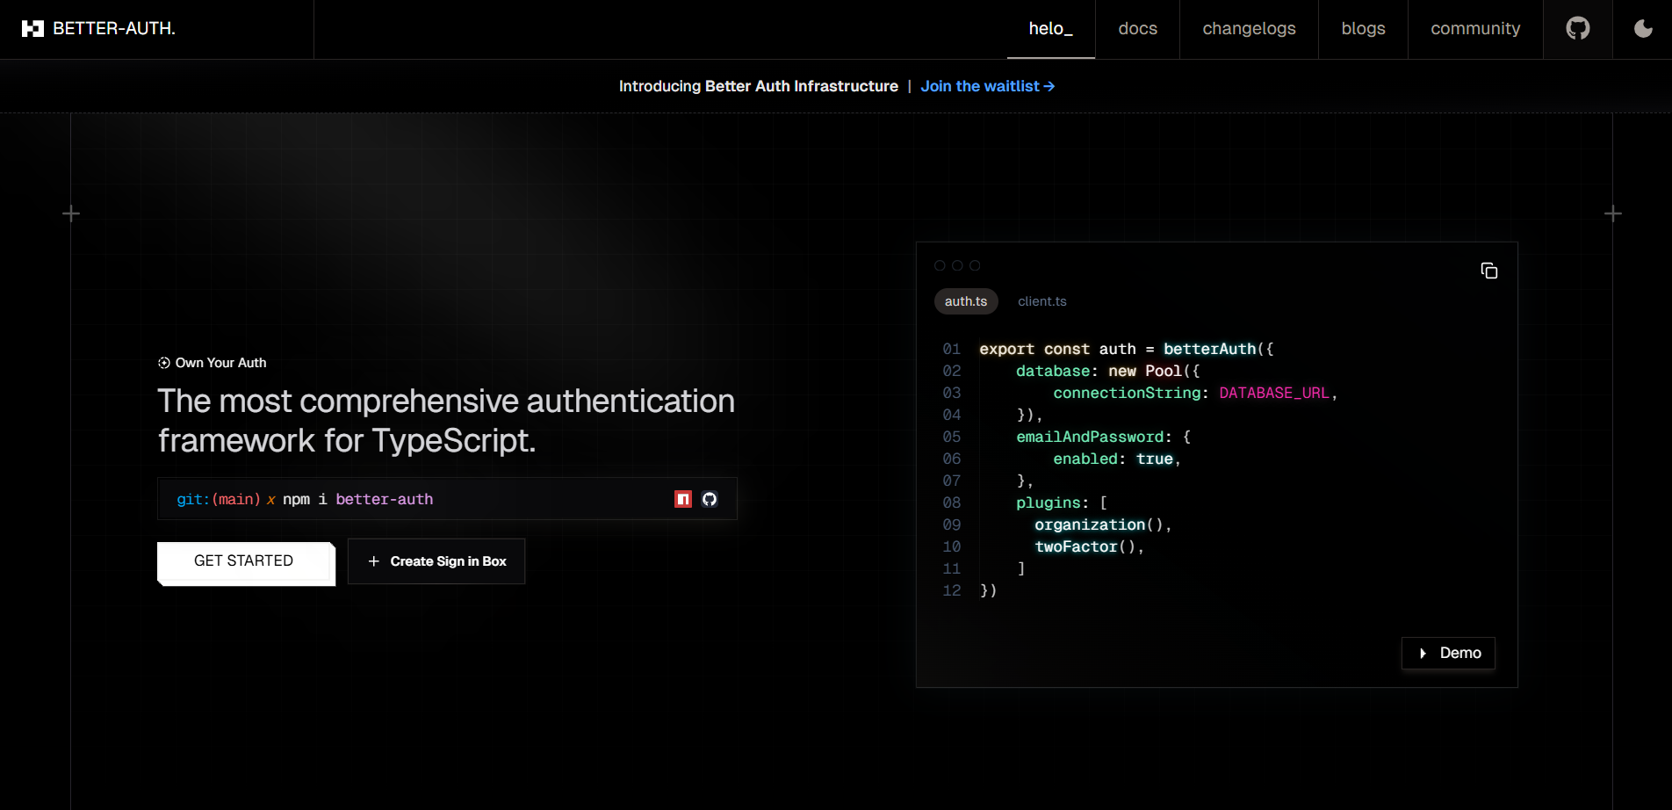Open the Better Auth GitHub repository icon
The height and width of the screenshot is (810, 1672).
point(1577,28)
